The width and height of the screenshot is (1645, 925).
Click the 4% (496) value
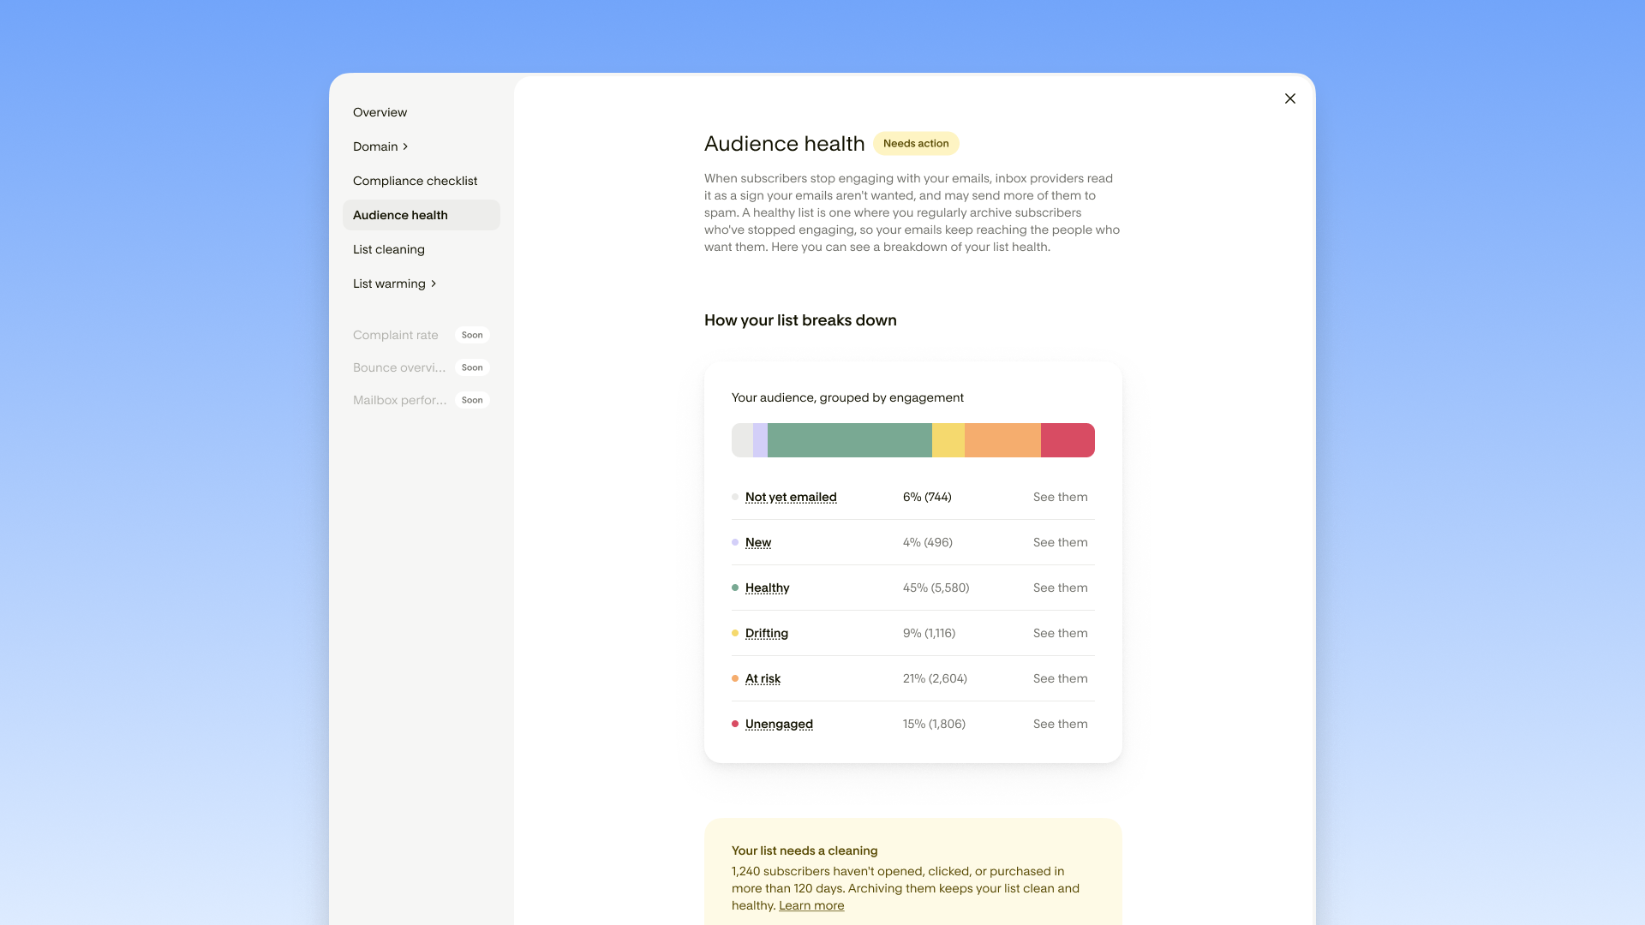coord(927,542)
